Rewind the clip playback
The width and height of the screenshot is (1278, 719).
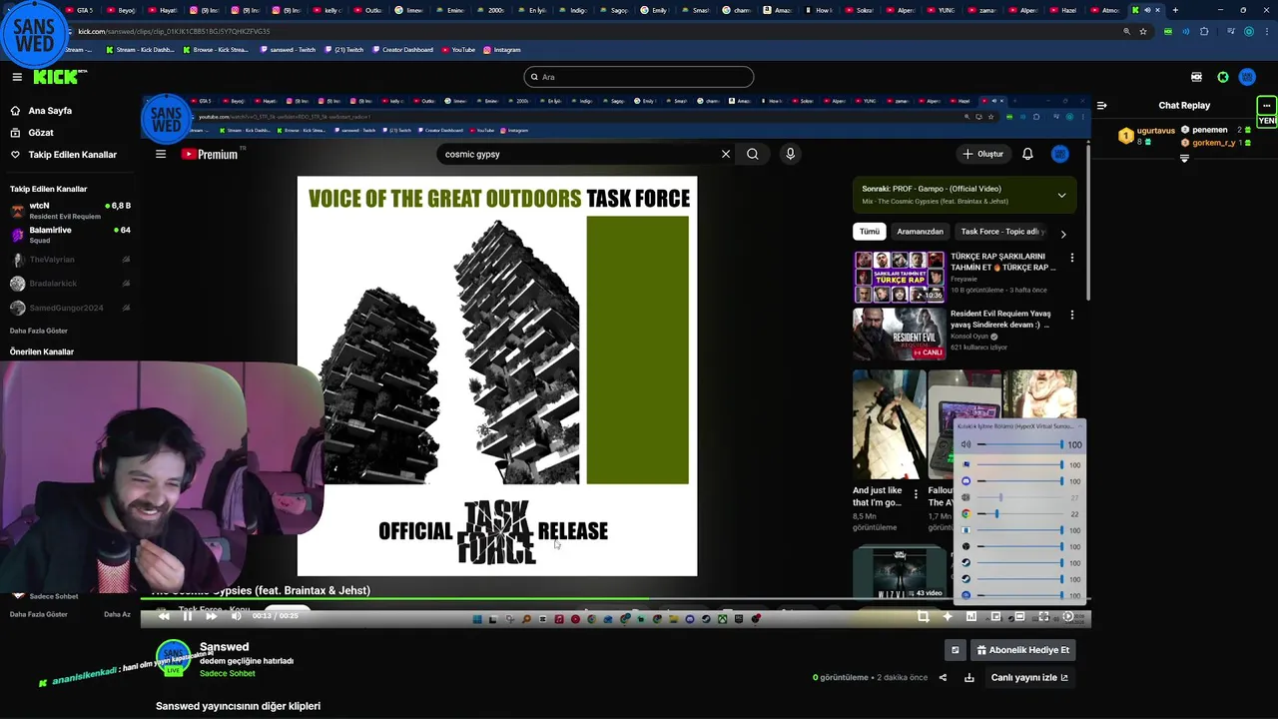pos(164,616)
